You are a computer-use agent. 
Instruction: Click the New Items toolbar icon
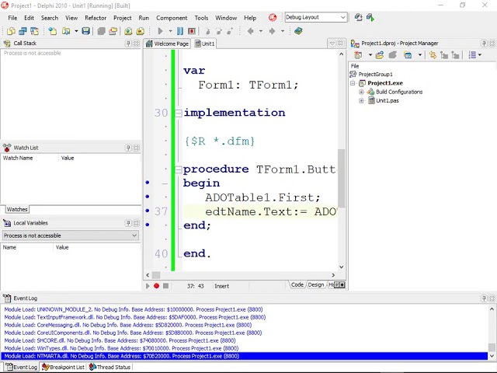tap(11, 31)
